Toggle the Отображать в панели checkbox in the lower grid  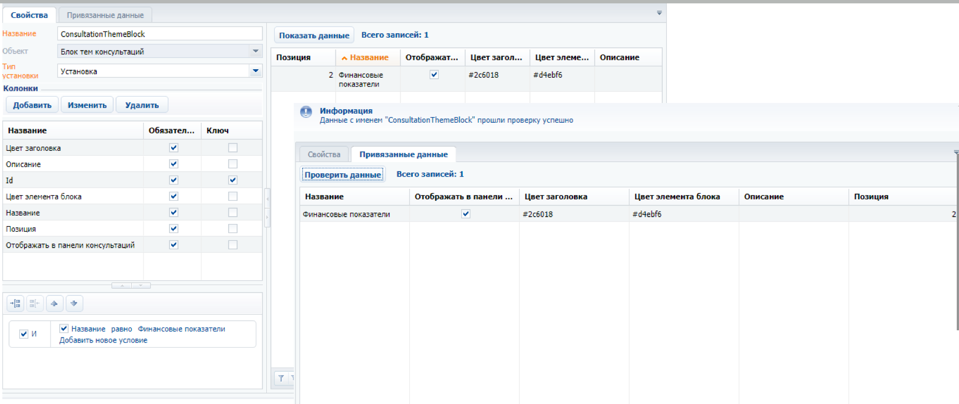[465, 214]
